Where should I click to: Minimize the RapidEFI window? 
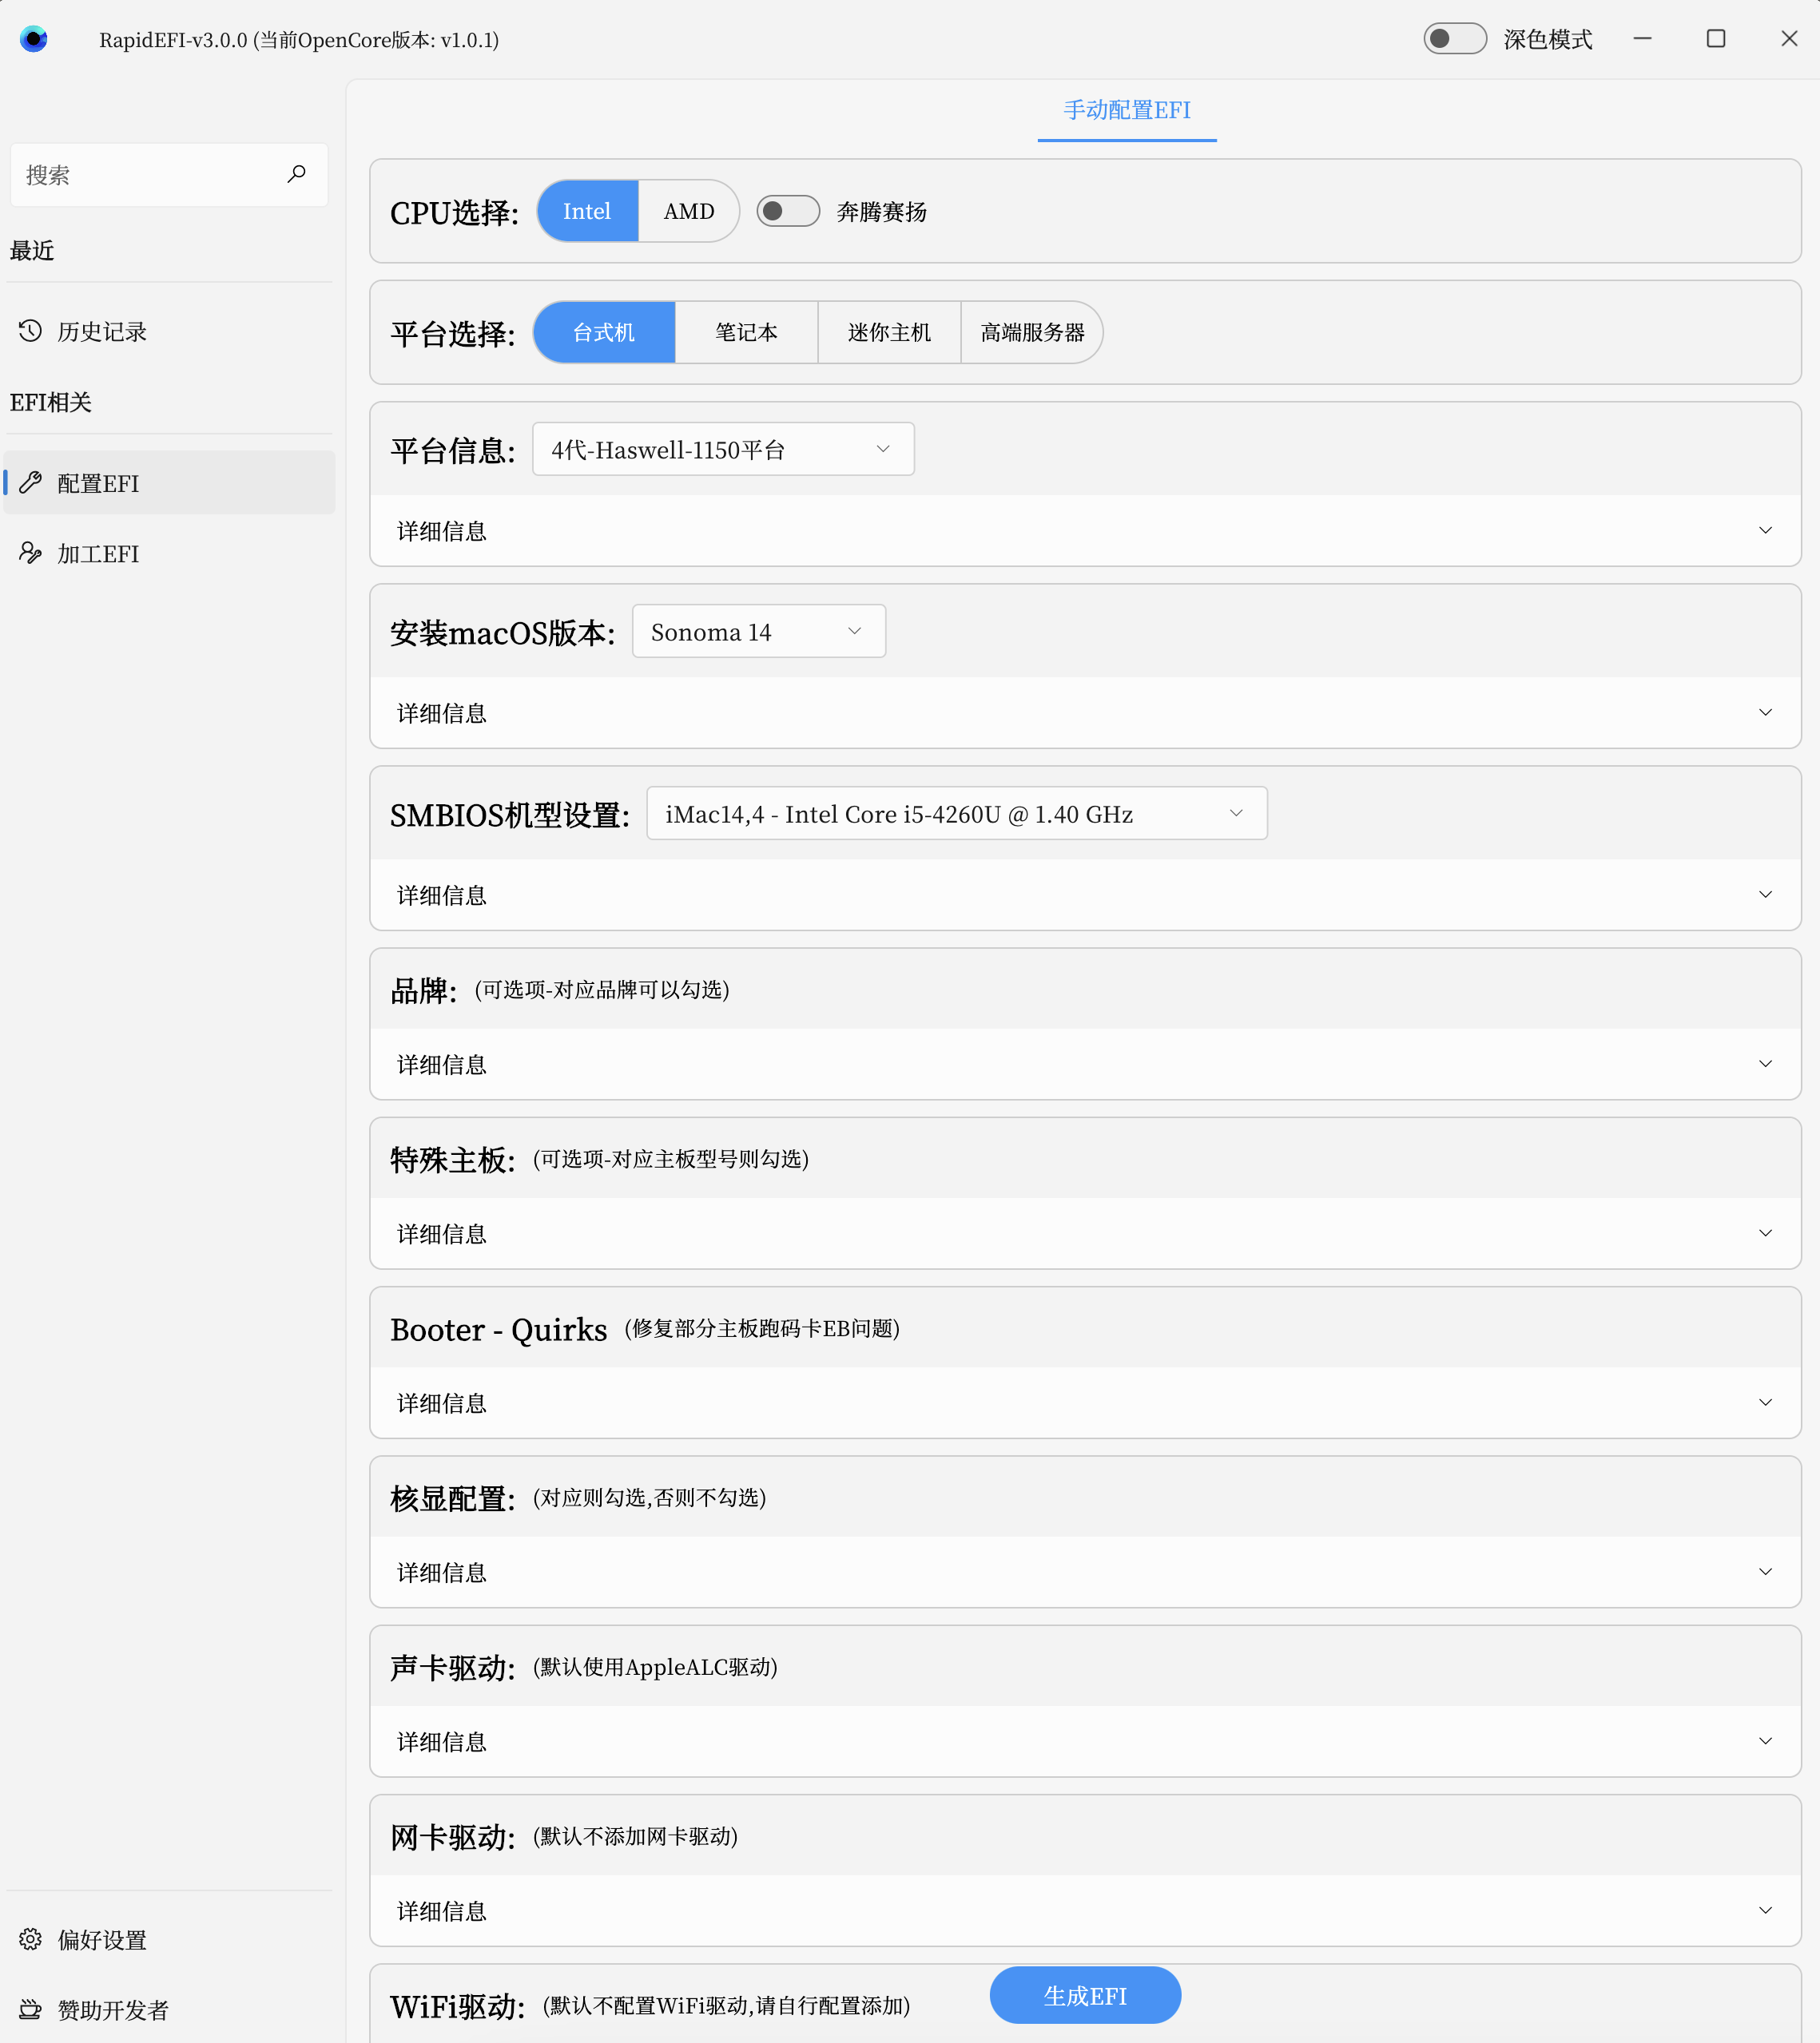pos(1642,38)
